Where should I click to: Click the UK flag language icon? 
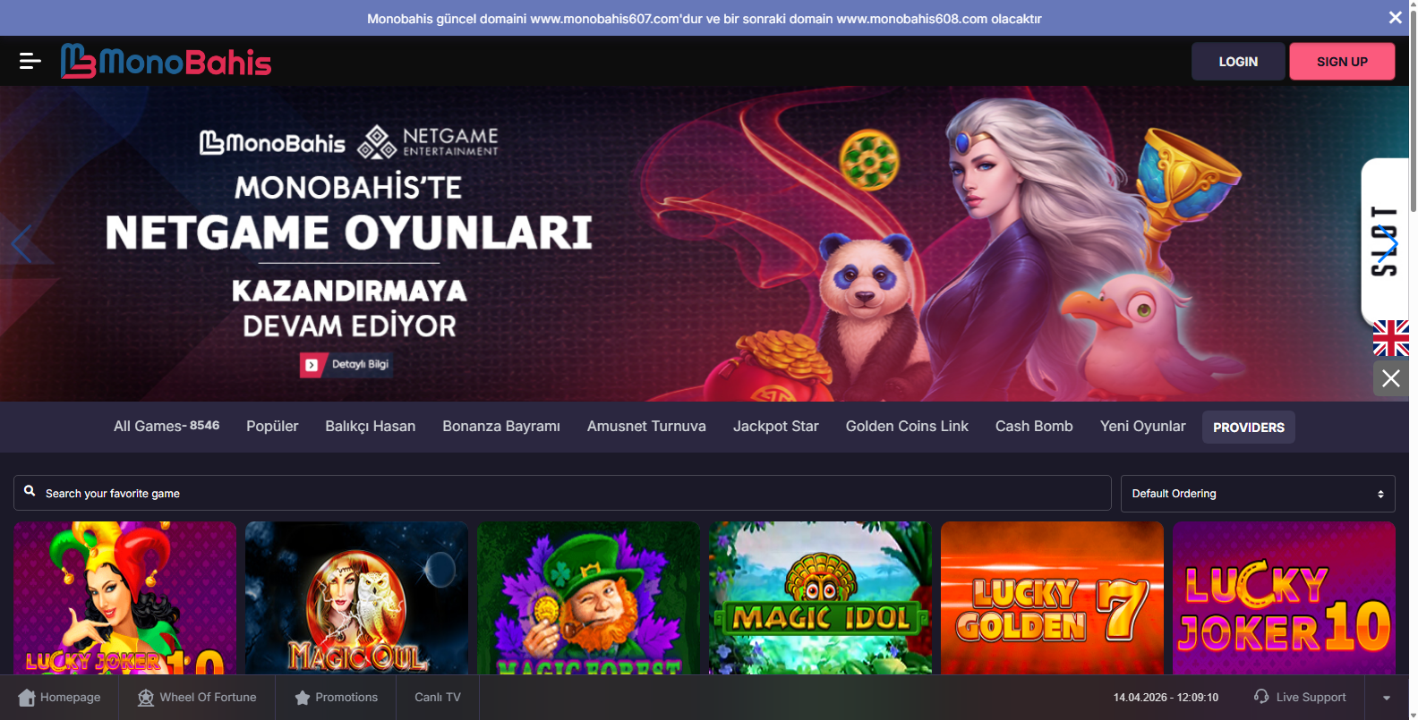[1390, 338]
